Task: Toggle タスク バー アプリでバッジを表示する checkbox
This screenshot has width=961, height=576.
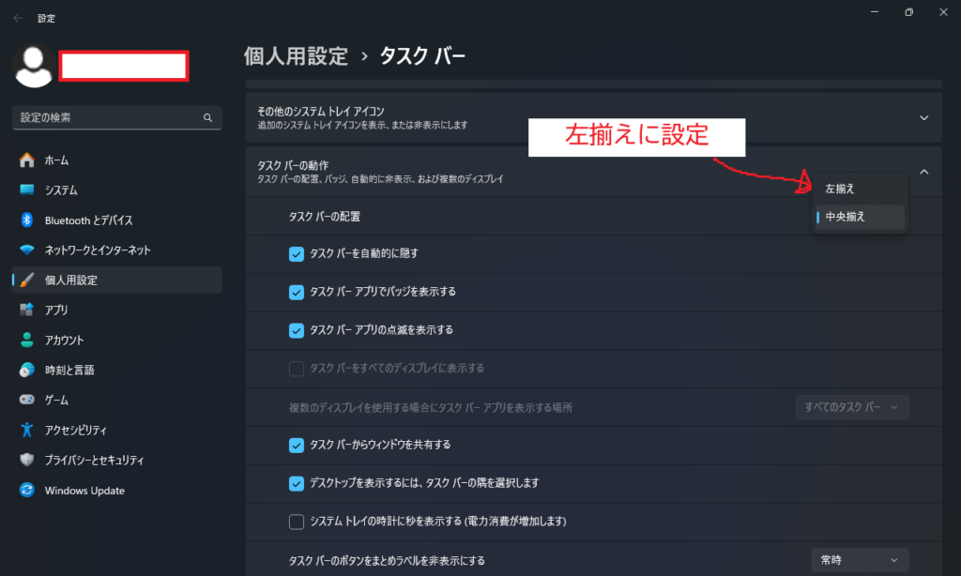Action: click(x=297, y=292)
